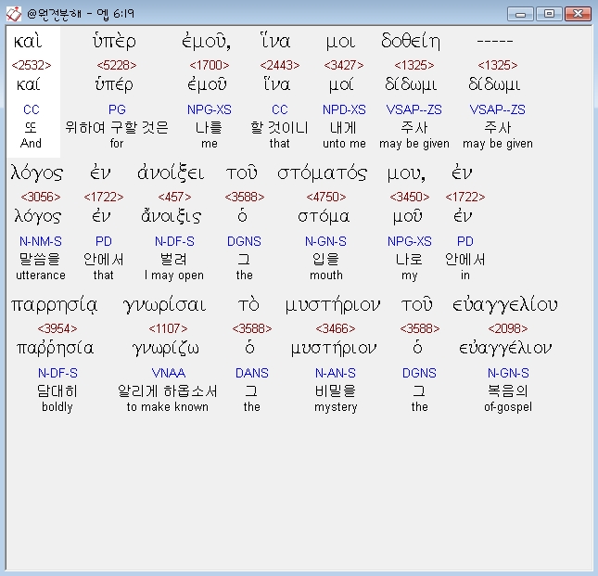The width and height of the screenshot is (598, 576).
Task: Click the parsing code N-AN-S
Action: click(x=336, y=373)
